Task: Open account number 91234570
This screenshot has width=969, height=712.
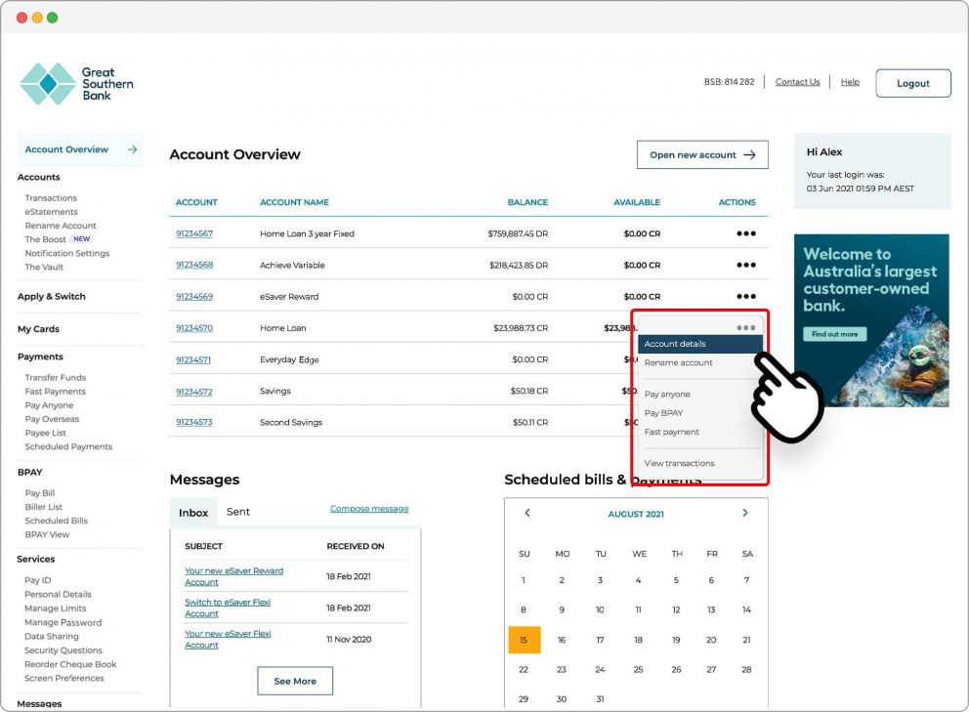Action: (194, 328)
